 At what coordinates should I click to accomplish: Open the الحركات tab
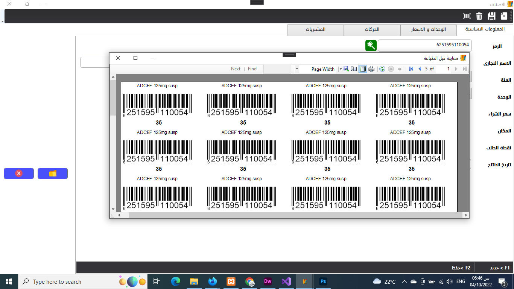click(x=372, y=30)
